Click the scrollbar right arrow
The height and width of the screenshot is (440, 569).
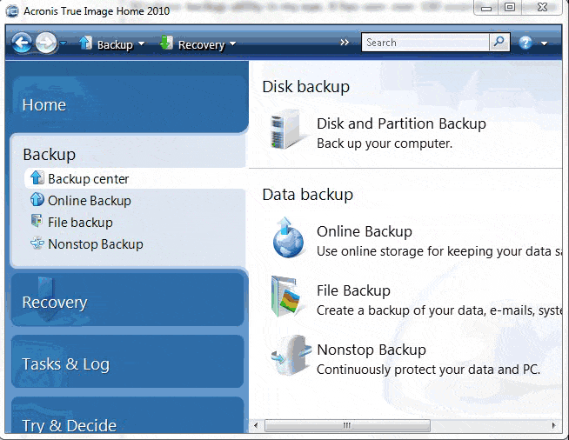553,425
